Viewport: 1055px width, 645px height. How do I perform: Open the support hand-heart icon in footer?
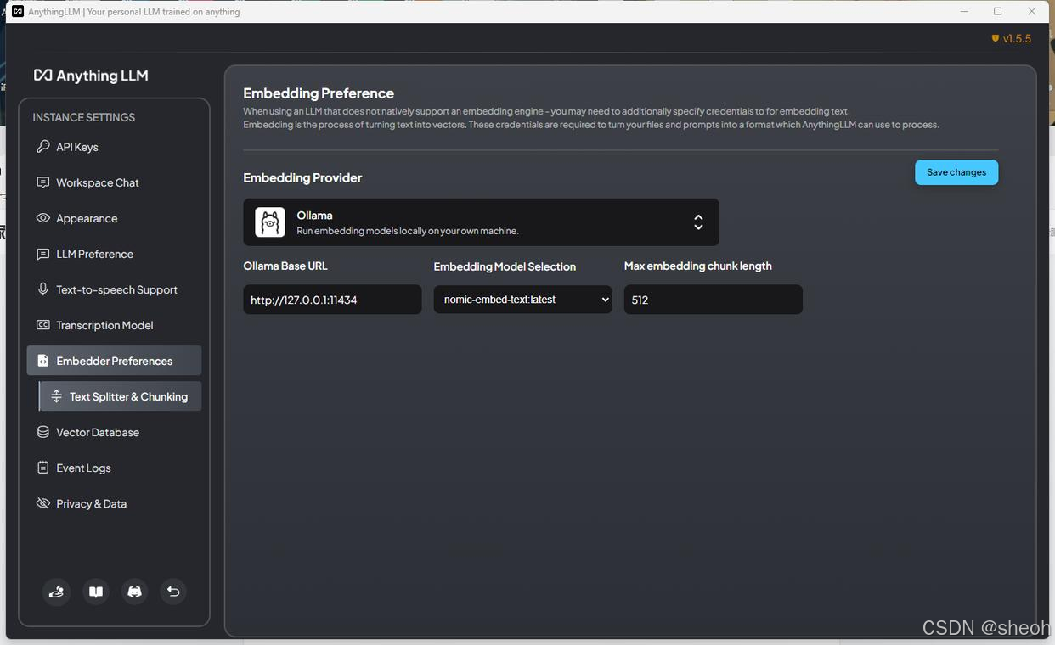pos(57,592)
